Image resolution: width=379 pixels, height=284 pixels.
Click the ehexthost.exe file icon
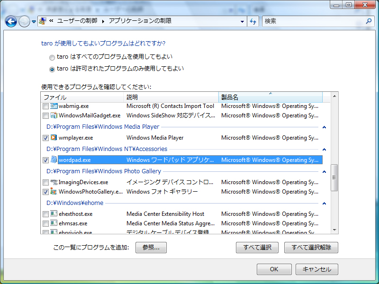54,214
